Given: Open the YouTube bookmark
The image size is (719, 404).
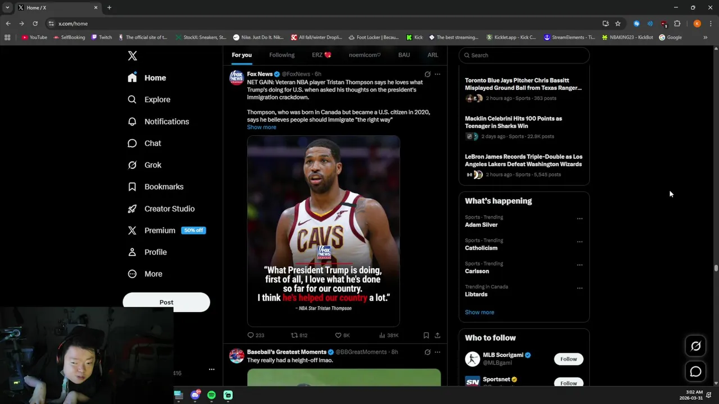Looking at the screenshot, I should (x=34, y=38).
